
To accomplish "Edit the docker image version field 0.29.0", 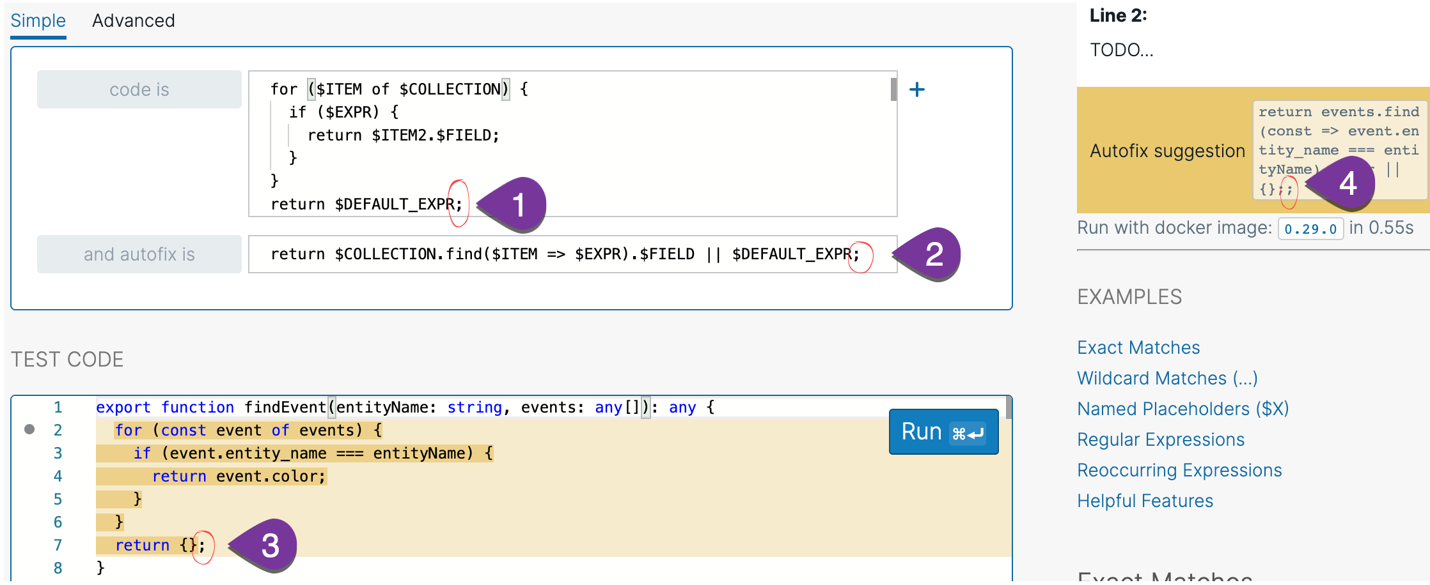I will [1310, 228].
